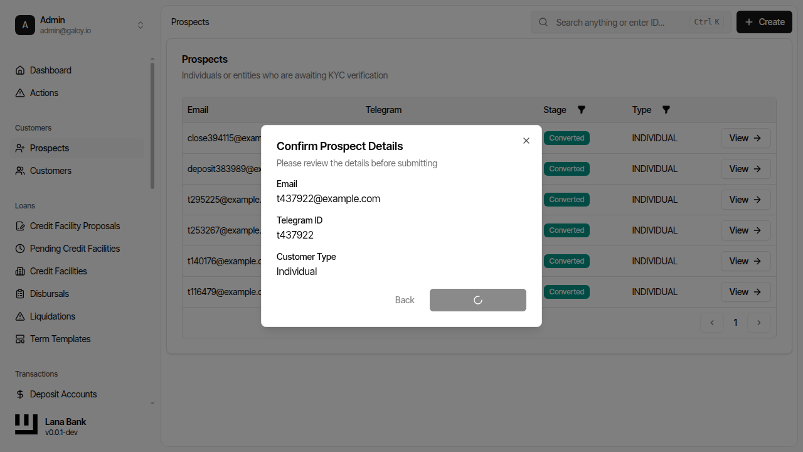Screen dimensions: 803x452
Task: Select the Customers people icon
Action: click(21, 171)
